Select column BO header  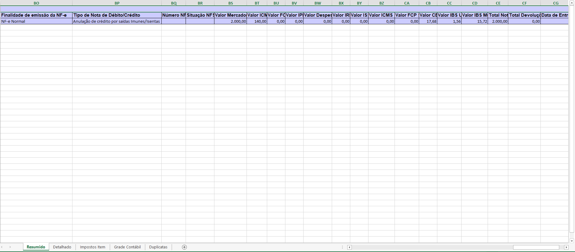(x=36, y=3)
